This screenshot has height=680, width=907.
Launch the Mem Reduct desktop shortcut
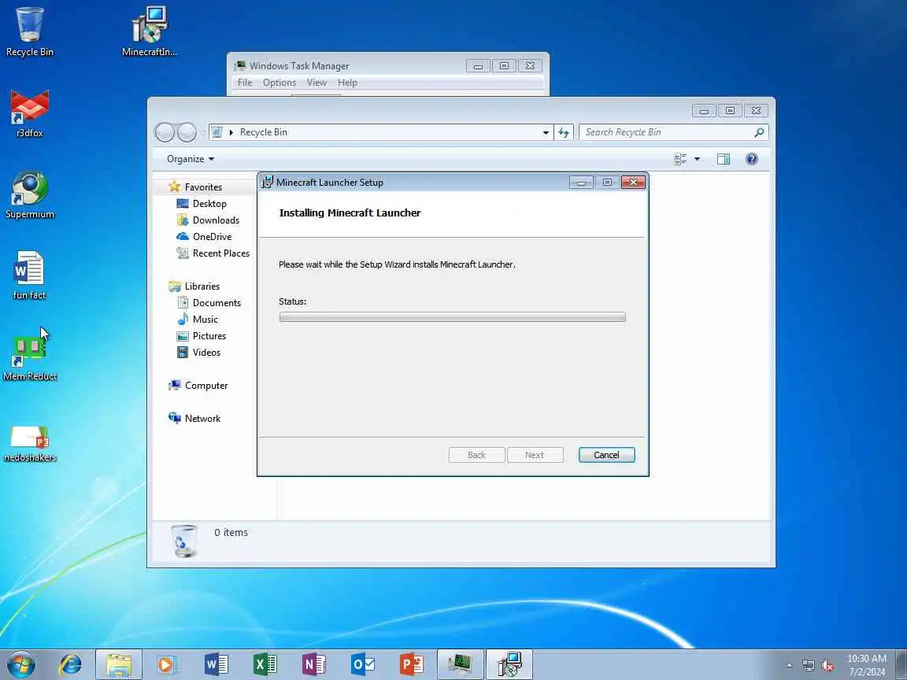point(29,357)
